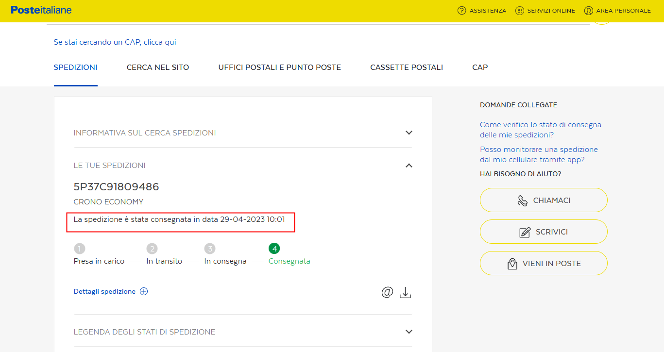The height and width of the screenshot is (352, 664).
Task: Open Uffici Postali e Punto Poste tab
Action: click(x=280, y=67)
